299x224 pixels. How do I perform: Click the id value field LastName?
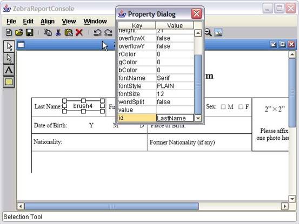[175, 118]
